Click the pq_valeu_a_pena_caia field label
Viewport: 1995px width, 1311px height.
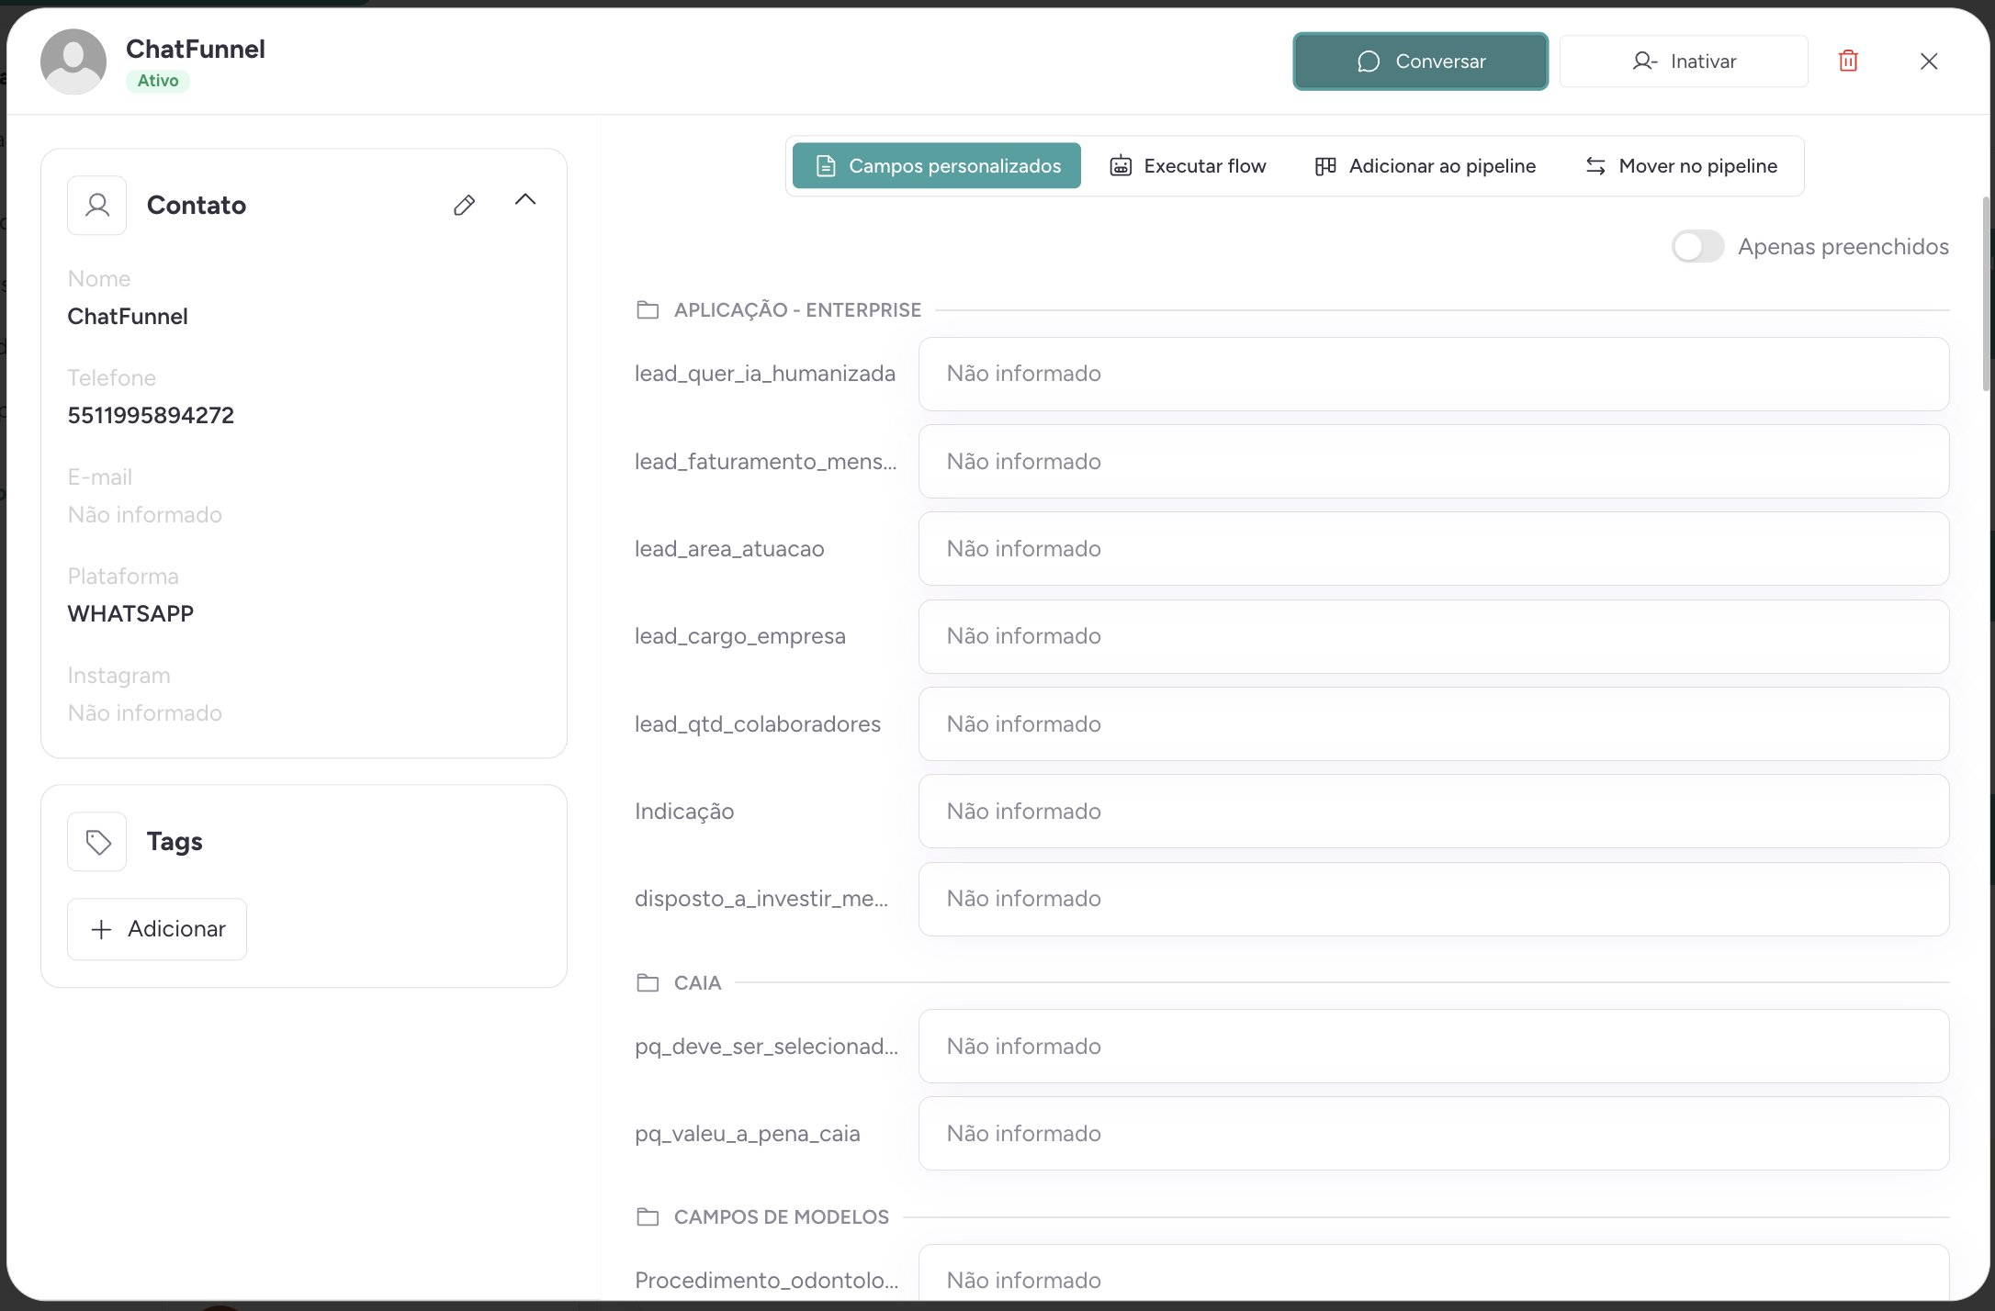pyautogui.click(x=748, y=1134)
